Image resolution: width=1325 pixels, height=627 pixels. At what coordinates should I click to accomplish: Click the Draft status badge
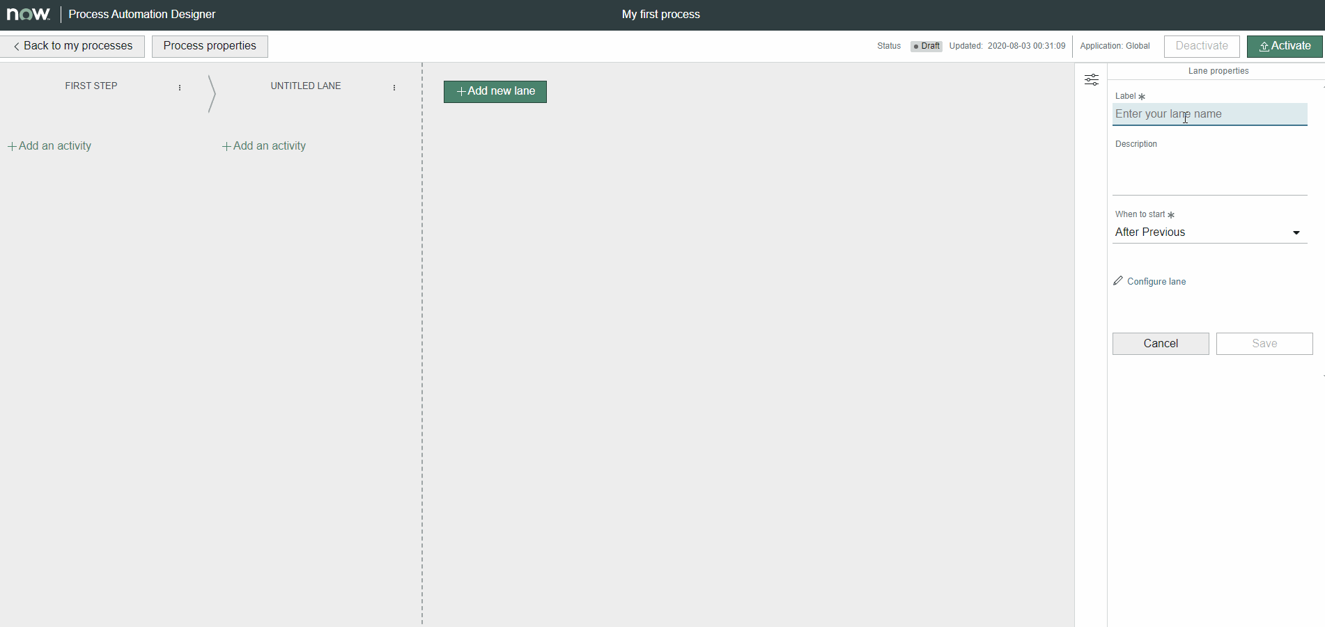tap(927, 46)
